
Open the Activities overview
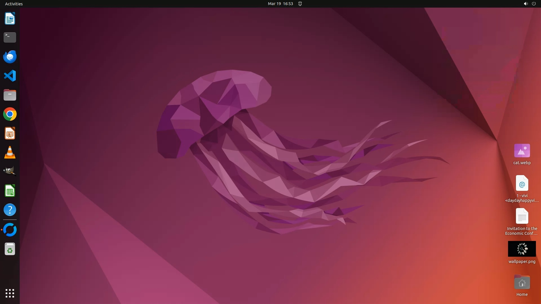click(14, 4)
